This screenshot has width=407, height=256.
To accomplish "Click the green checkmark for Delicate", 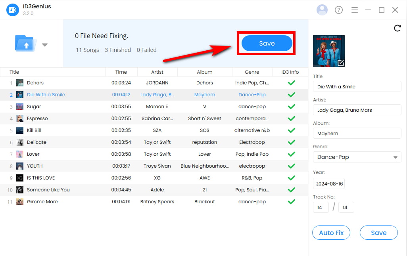I will 292,142.
